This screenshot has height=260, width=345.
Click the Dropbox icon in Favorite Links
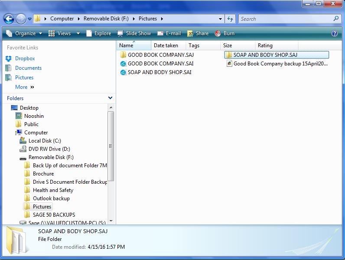9,58
